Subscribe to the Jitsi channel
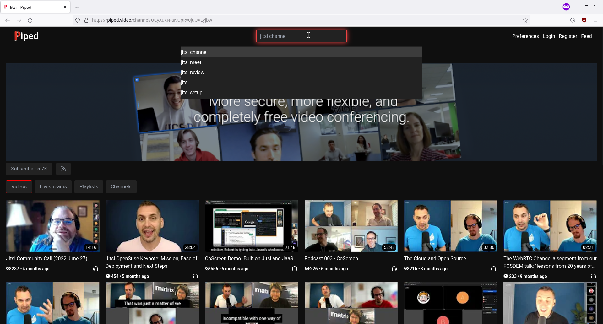603x324 pixels. (29, 169)
